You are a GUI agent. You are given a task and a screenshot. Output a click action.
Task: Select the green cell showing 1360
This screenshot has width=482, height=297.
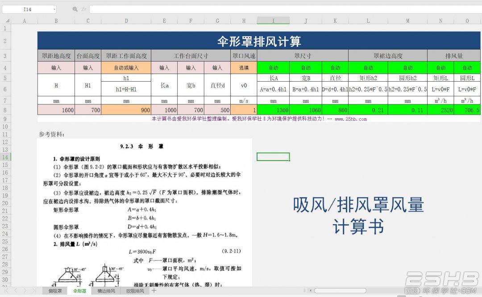tap(273, 110)
